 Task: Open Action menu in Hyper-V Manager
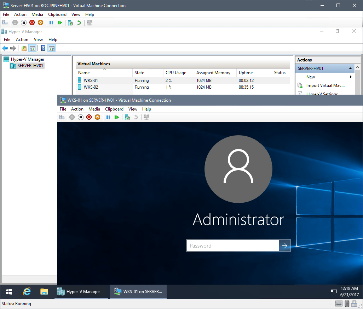(22, 40)
